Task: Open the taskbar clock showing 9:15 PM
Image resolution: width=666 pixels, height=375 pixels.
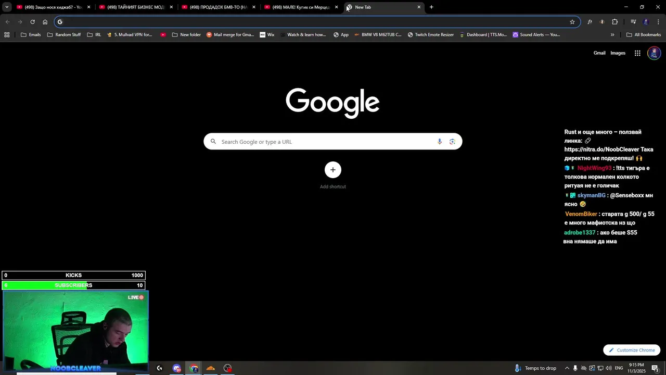Action: pos(636,368)
